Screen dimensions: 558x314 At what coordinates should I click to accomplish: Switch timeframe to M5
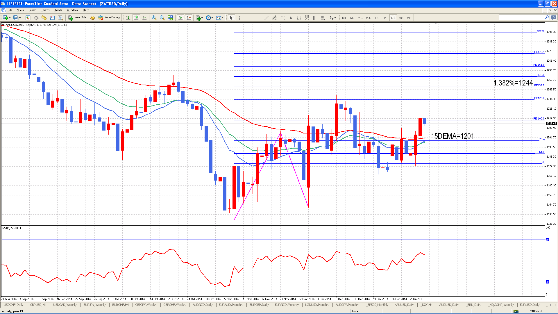point(352,18)
